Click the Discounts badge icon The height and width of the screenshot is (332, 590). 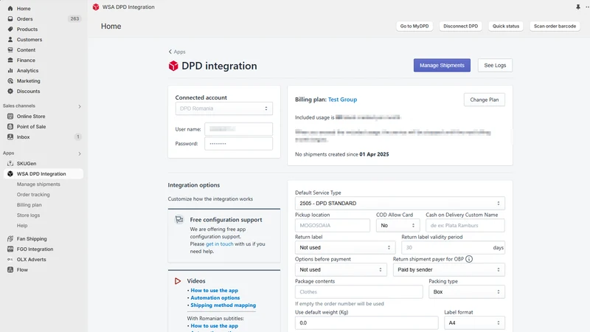coord(10,91)
